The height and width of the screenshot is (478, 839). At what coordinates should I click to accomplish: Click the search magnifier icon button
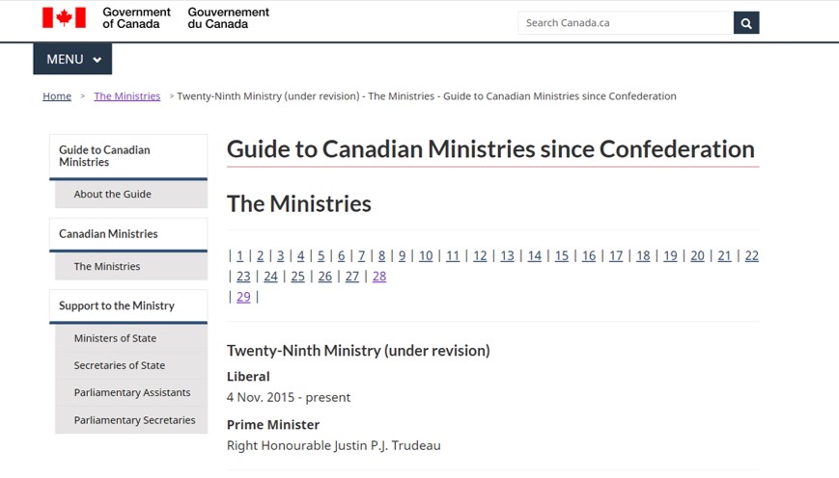click(x=746, y=23)
